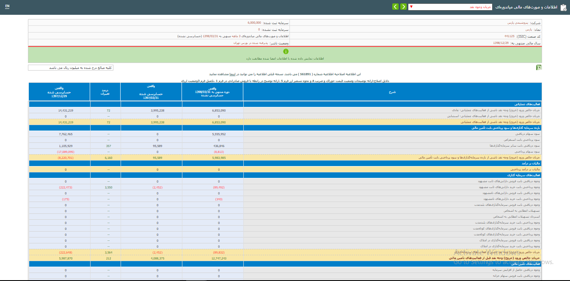Select the فعالیت‌های عملیاتی section row
570x281 pixels.
pyautogui.click(x=285, y=104)
